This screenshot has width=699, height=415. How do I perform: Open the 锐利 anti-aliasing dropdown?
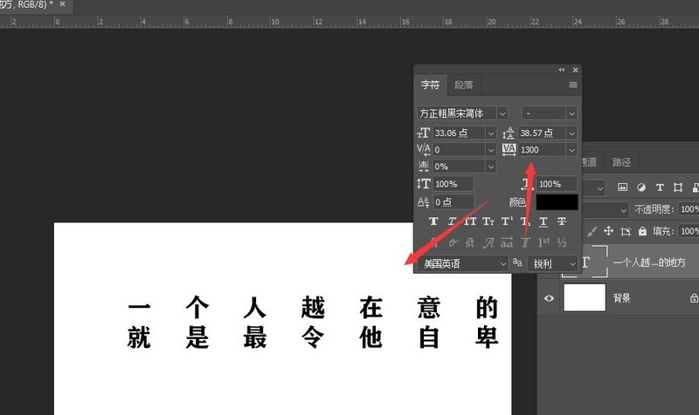click(x=571, y=263)
